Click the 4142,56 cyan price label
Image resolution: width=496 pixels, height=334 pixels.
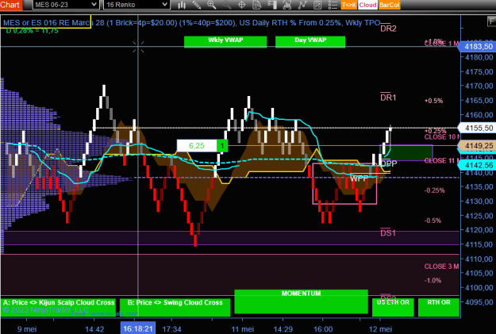click(x=478, y=165)
